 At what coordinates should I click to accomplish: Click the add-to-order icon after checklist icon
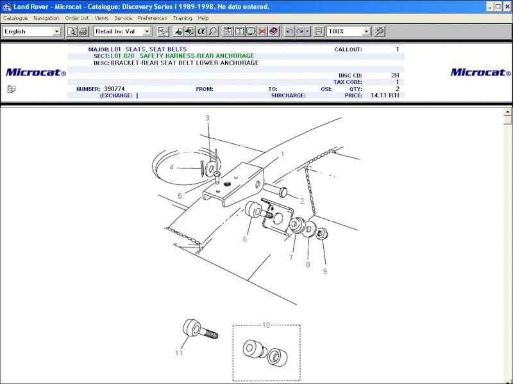tap(178, 31)
